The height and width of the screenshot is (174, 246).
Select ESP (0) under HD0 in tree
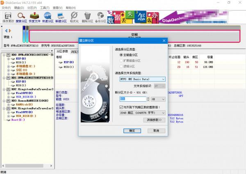click(x=21, y=58)
